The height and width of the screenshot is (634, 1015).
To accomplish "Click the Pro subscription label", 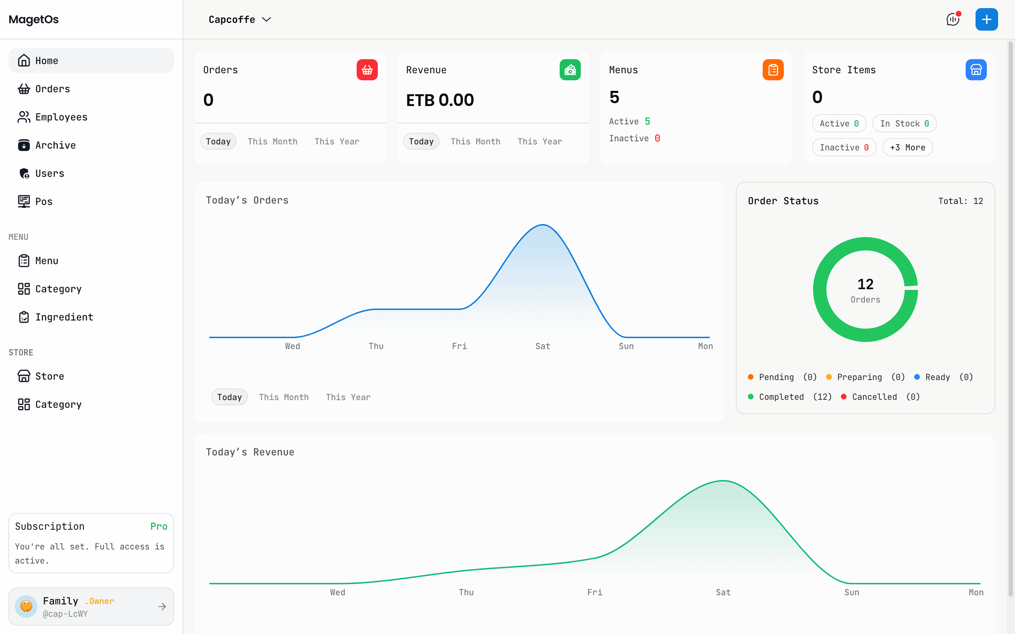I will 159,526.
